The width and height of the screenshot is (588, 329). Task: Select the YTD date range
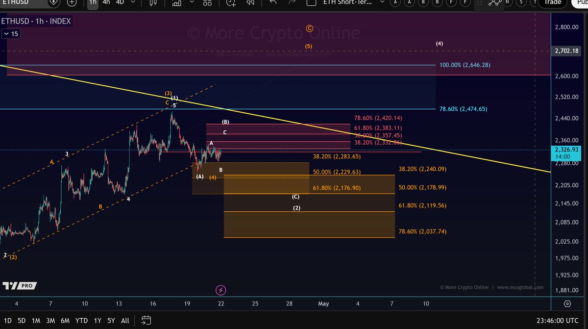tap(81, 321)
